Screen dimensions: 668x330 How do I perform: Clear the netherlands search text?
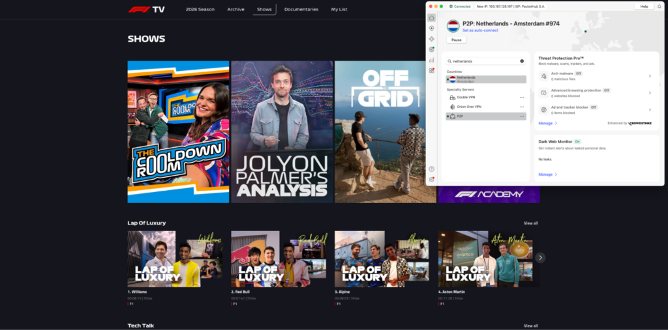[x=522, y=61]
